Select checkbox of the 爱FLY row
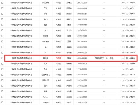This screenshot has height=105, width=138. coord(2,19)
